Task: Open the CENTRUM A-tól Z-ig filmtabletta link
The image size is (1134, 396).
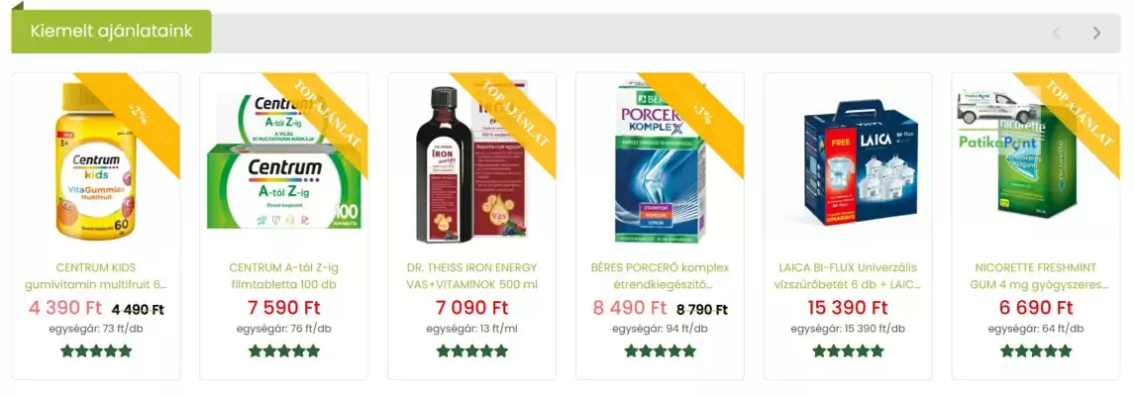Action: click(x=283, y=276)
